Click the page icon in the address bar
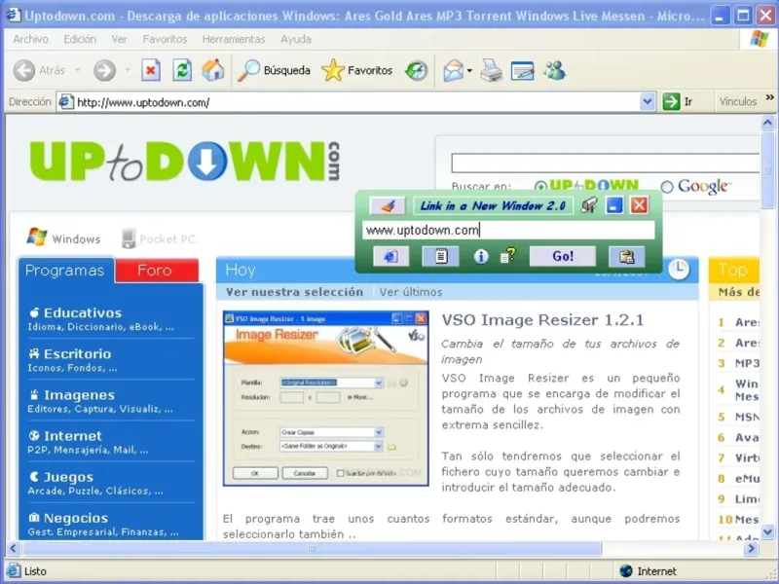The height and width of the screenshot is (584, 779). [x=65, y=102]
